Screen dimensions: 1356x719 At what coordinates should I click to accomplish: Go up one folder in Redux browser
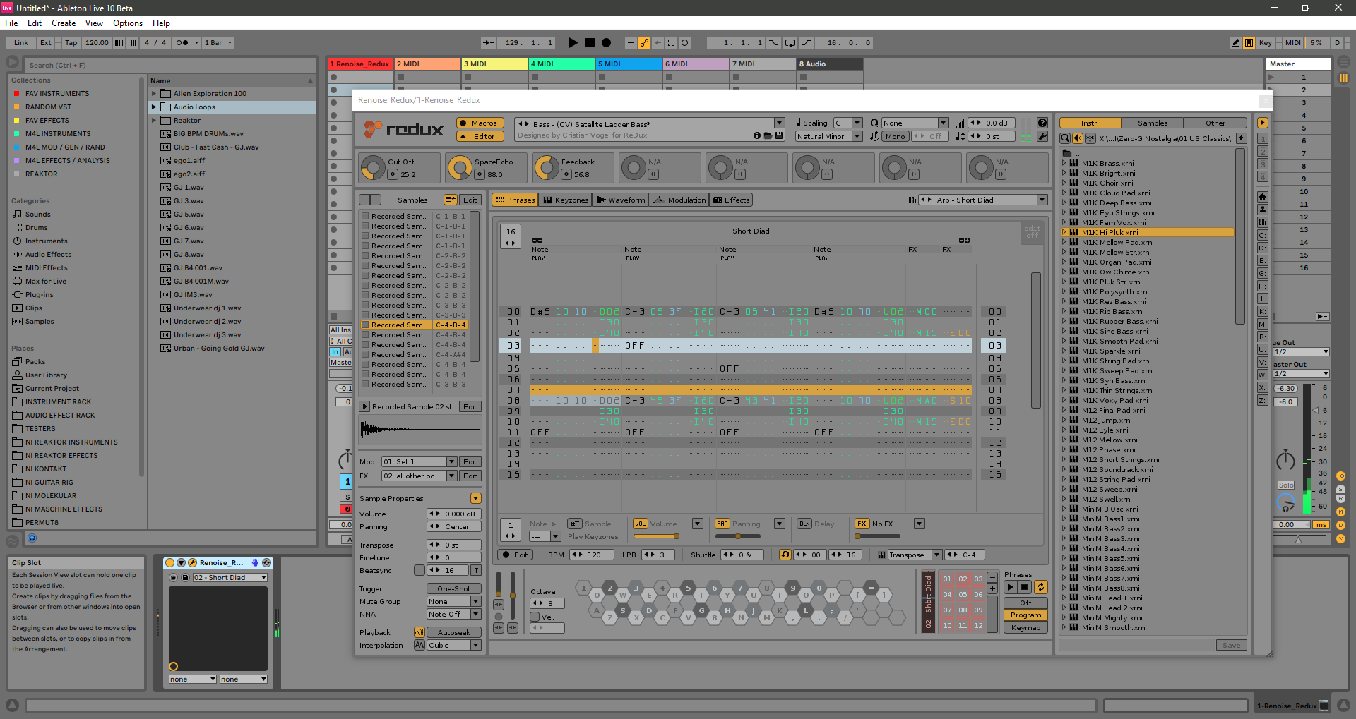click(x=1241, y=138)
